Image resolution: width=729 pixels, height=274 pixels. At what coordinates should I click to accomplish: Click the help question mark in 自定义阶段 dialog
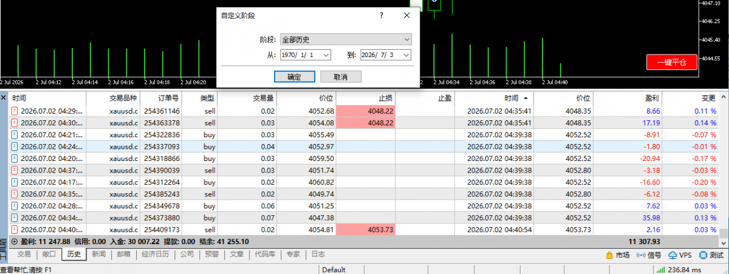tap(381, 16)
